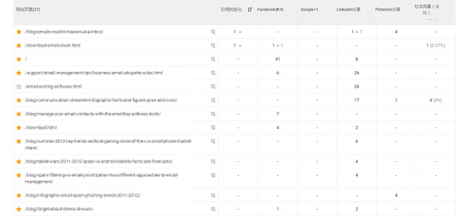
Task: Click the sort icon in 引用的变化 column header
Action: coord(250,9)
